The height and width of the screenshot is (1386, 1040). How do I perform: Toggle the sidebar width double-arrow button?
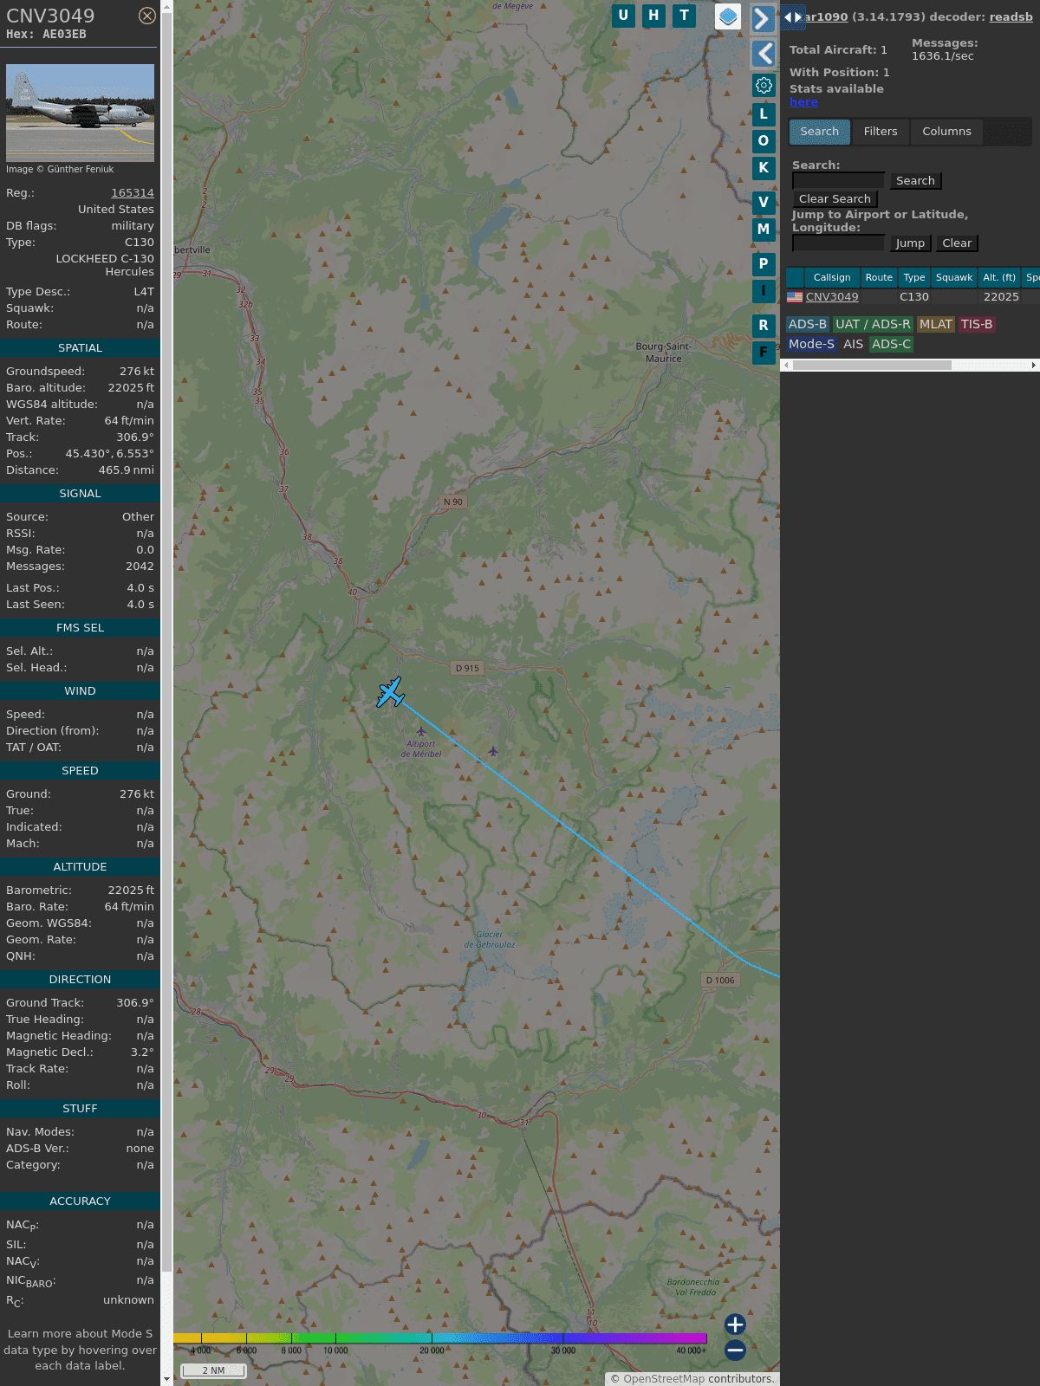pos(792,17)
